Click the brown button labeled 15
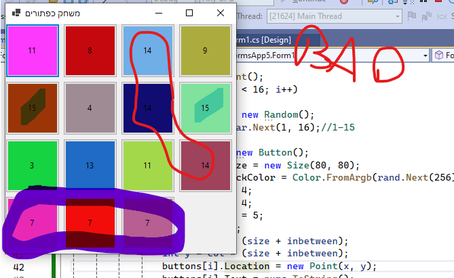The width and height of the screenshot is (454, 278). pos(33,108)
